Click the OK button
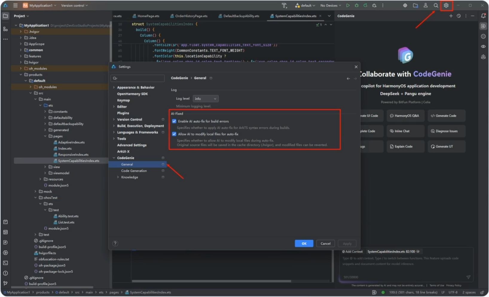 (x=304, y=244)
